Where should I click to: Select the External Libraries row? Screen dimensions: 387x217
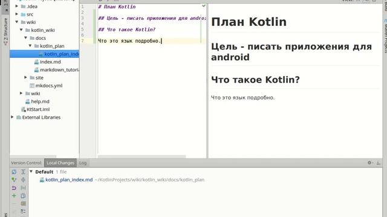[x=44, y=118]
